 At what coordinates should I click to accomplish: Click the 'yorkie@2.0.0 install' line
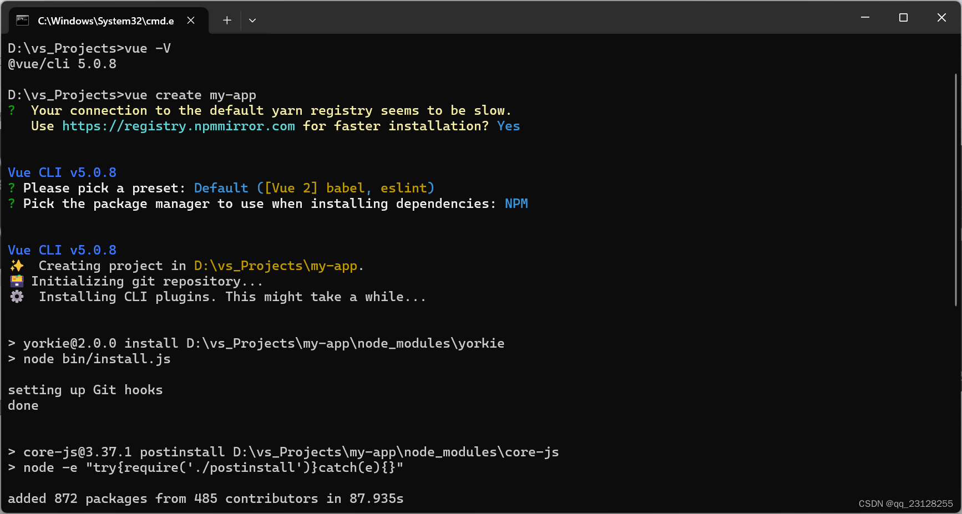[256, 343]
